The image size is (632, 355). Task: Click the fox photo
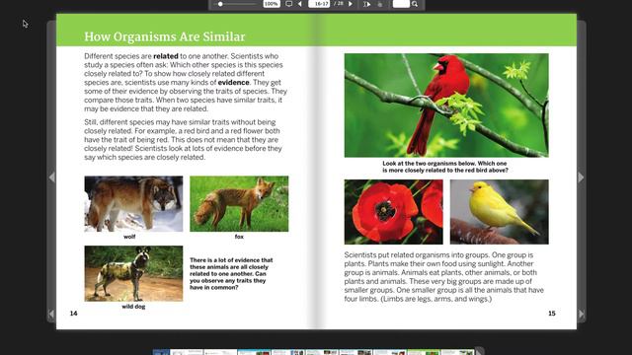click(239, 204)
